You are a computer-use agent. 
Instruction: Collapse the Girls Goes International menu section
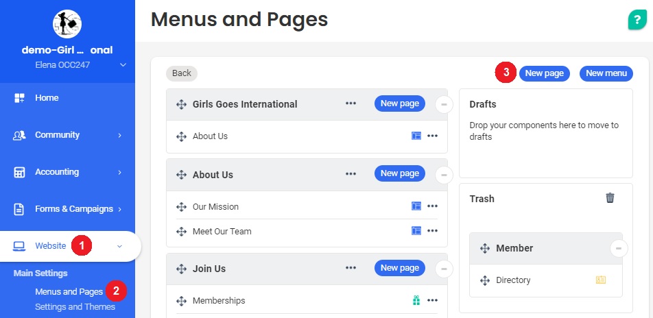coord(444,104)
